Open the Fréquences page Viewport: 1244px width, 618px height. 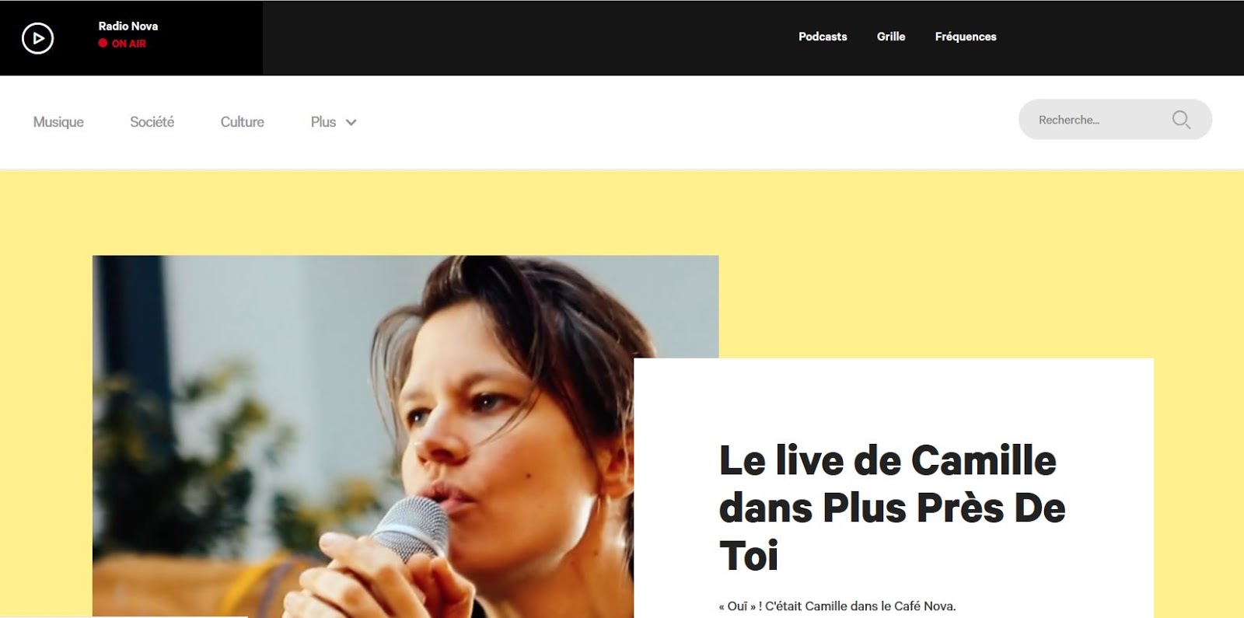coord(966,37)
